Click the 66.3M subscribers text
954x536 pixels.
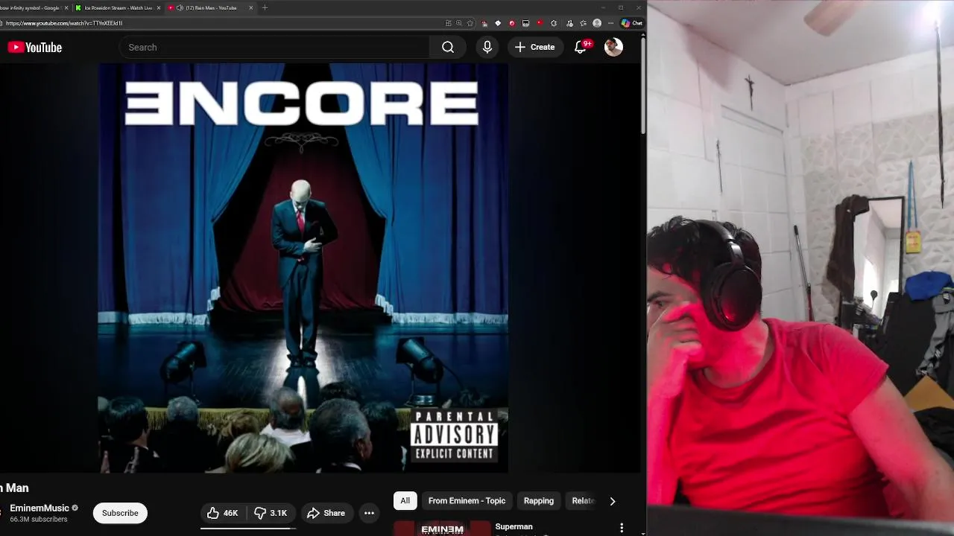[x=39, y=519]
